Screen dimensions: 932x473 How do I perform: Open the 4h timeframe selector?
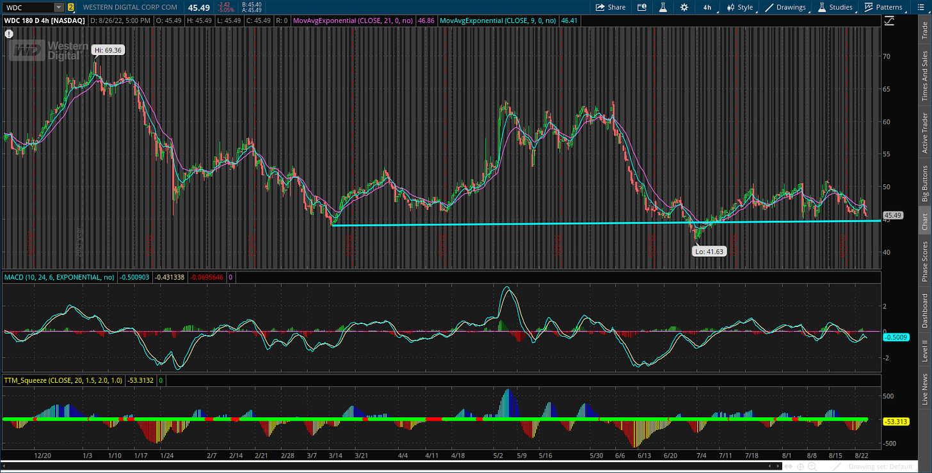(x=707, y=8)
